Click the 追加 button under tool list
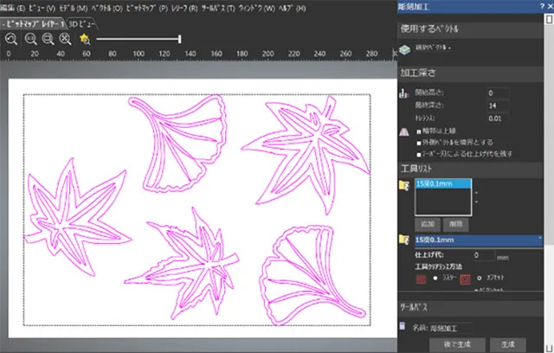Viewport: 554px width, 353px height. pos(427,222)
